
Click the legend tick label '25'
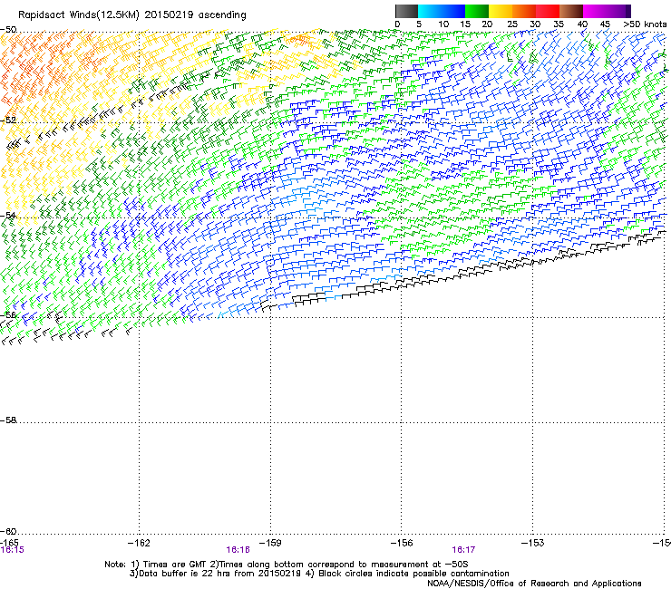pyautogui.click(x=512, y=24)
